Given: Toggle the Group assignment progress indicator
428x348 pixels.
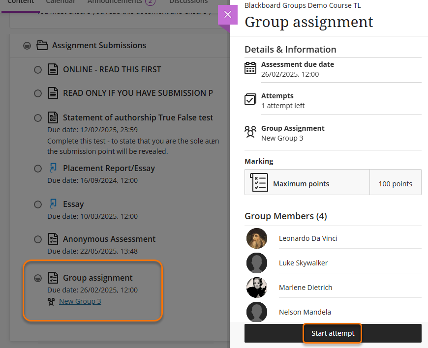Looking at the screenshot, I should point(38,278).
